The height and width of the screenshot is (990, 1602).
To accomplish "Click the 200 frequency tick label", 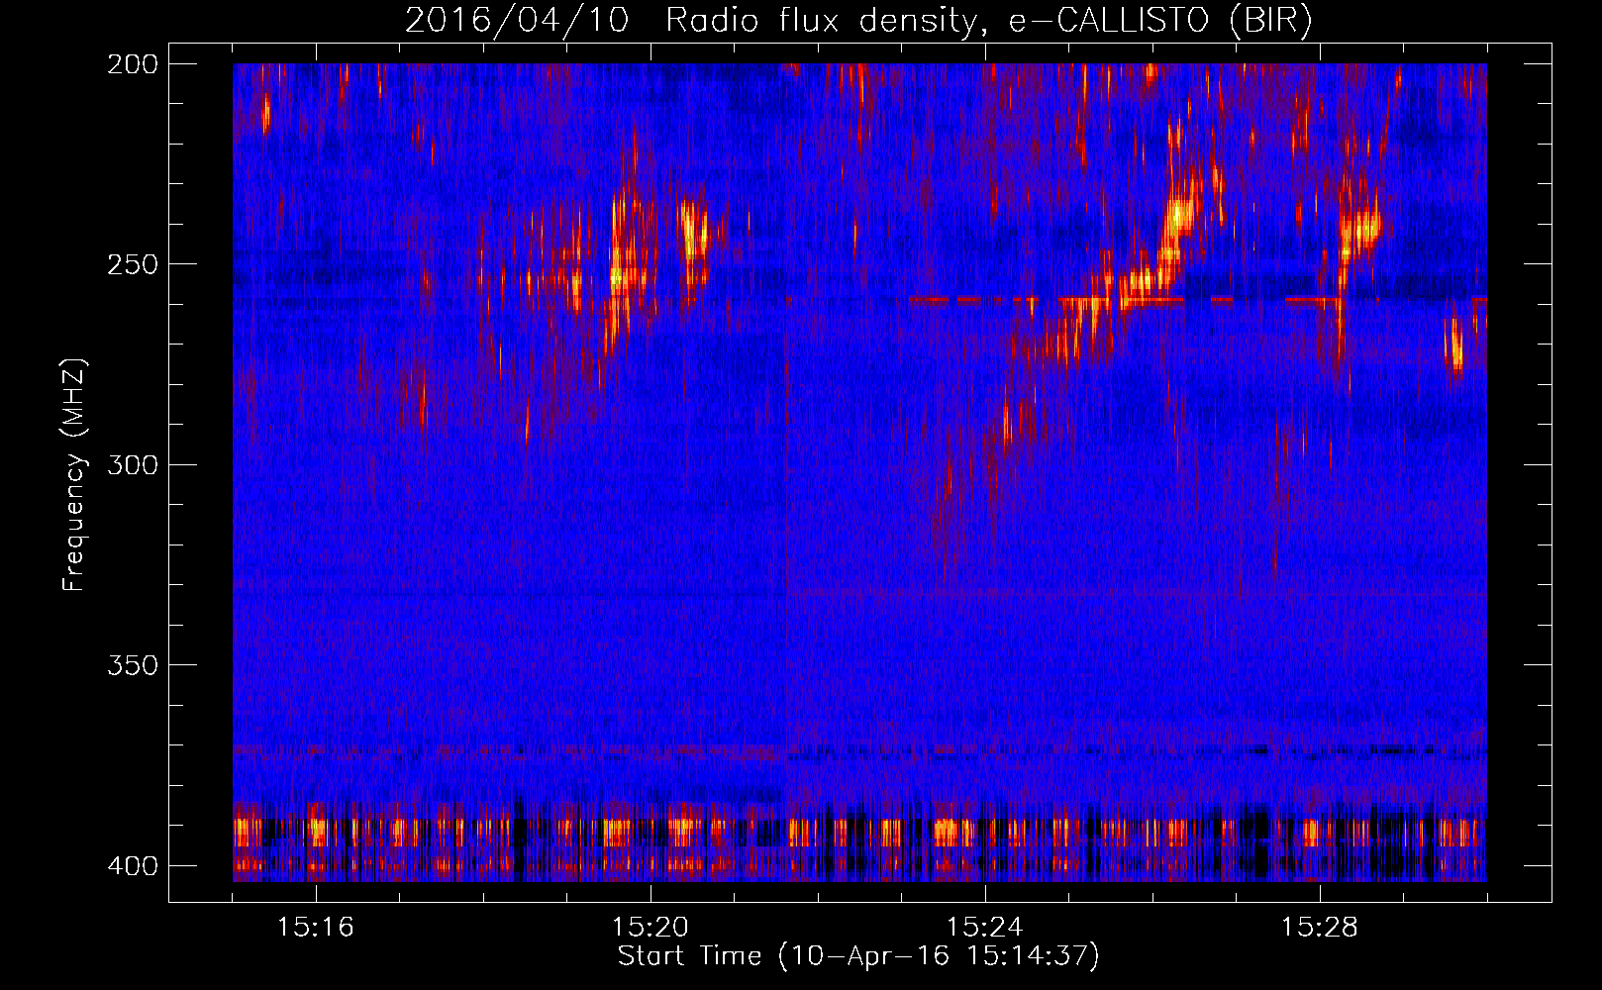I will [132, 64].
